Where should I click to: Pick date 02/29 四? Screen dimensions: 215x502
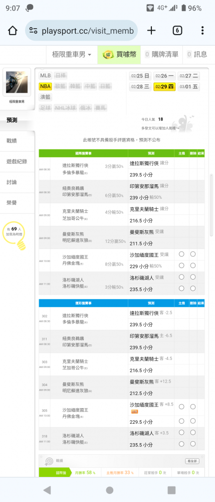164,87
